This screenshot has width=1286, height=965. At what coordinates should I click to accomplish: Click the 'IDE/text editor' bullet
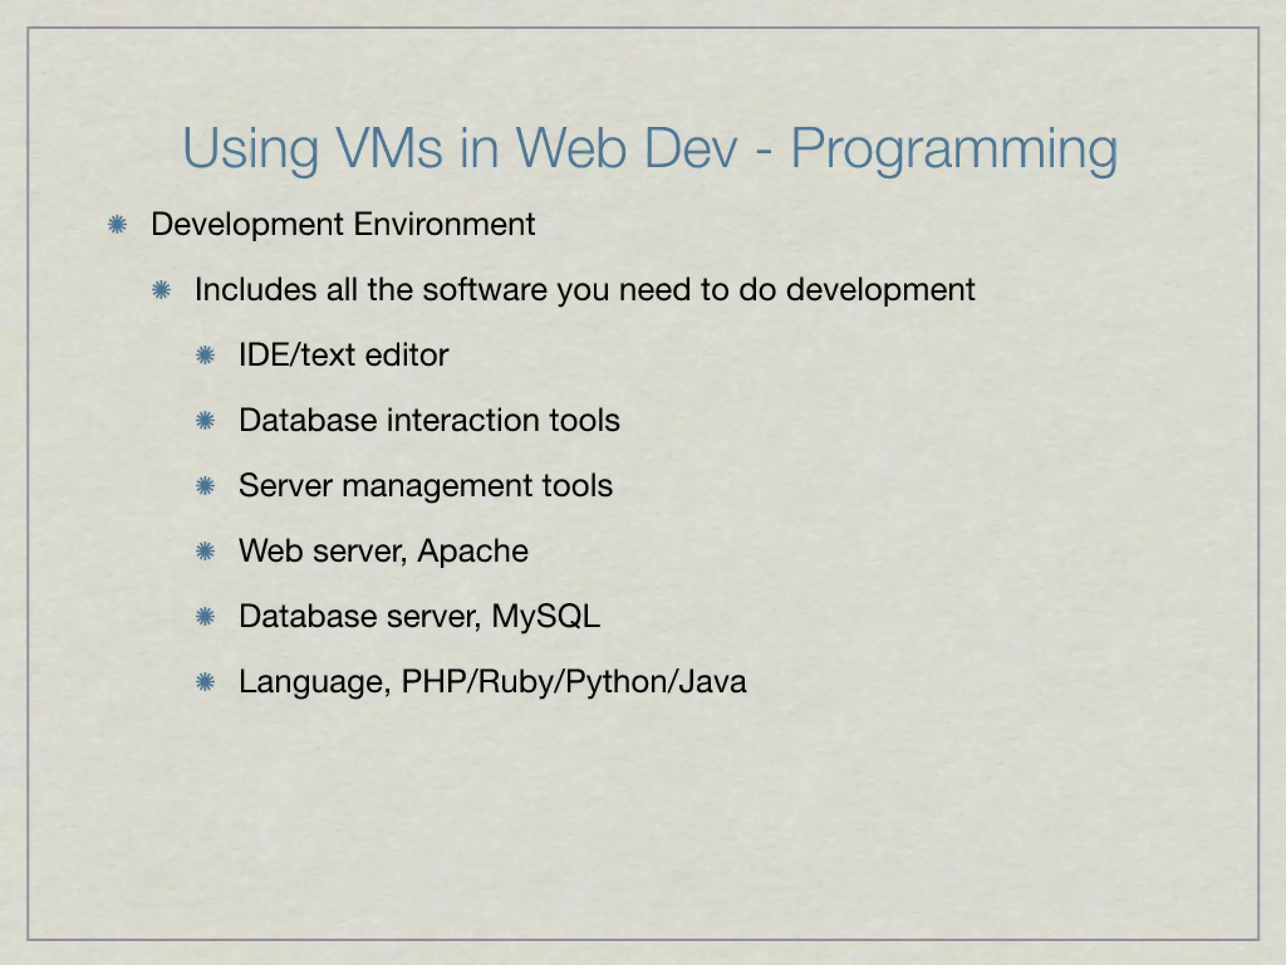[343, 355]
